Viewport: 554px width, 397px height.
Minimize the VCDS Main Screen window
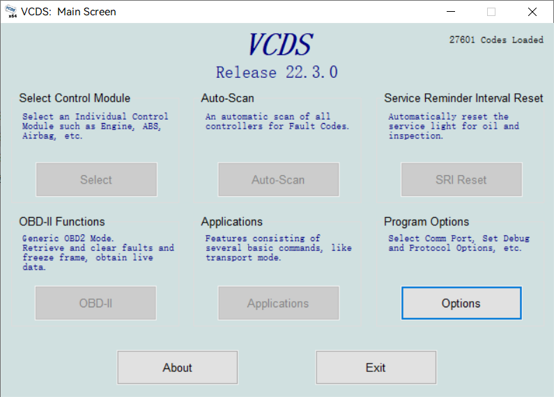[x=450, y=12]
